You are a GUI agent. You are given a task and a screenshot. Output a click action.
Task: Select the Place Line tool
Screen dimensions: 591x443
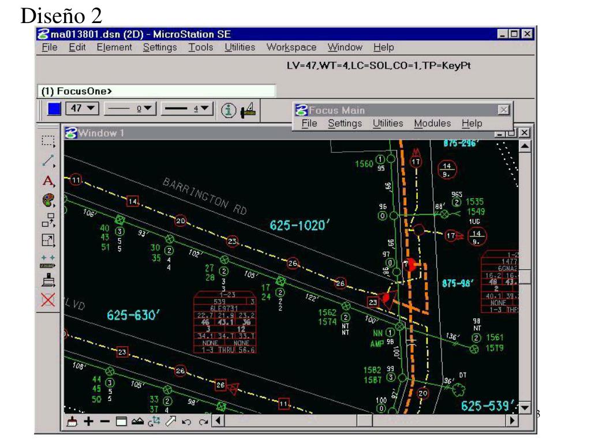click(x=48, y=160)
